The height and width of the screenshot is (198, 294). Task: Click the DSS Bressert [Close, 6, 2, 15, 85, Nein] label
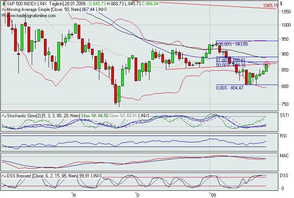pyautogui.click(x=42, y=176)
